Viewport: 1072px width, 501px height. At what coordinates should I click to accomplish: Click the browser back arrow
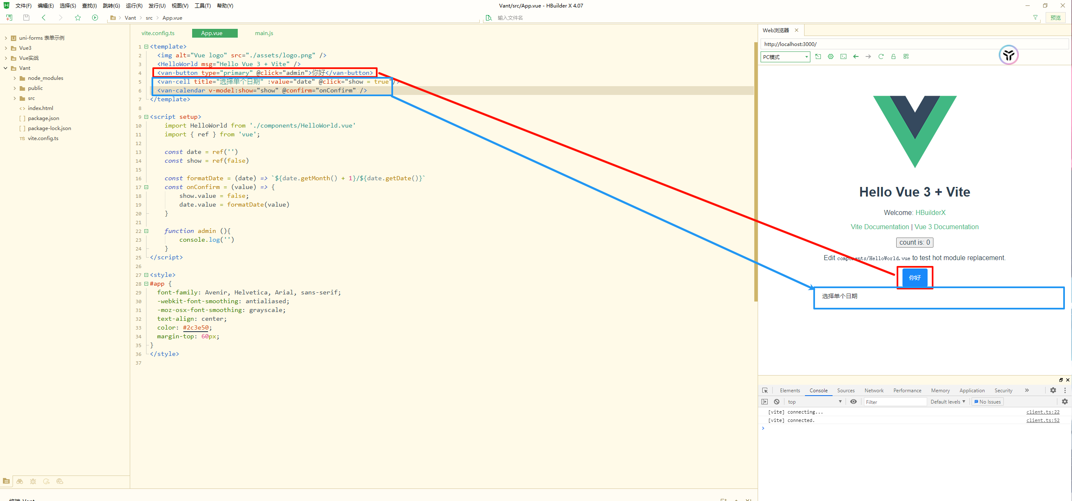856,56
